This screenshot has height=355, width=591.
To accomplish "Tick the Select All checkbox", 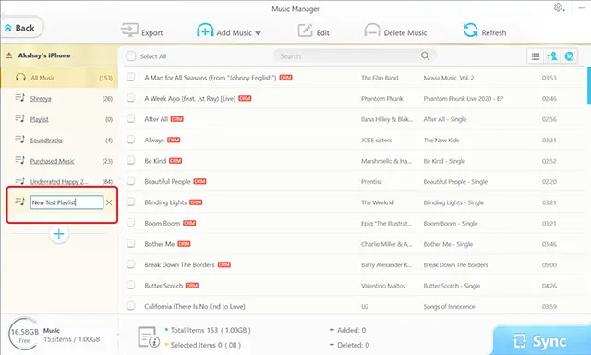I will (x=131, y=56).
